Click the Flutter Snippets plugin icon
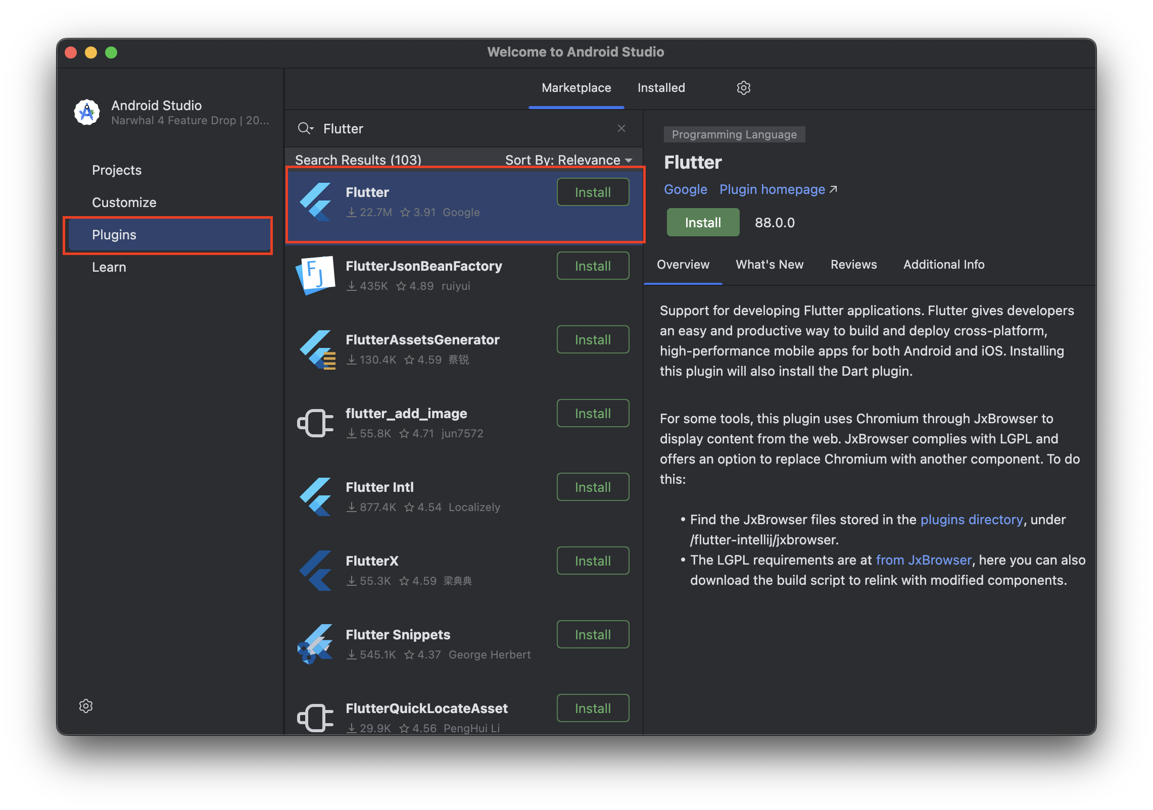 [315, 644]
